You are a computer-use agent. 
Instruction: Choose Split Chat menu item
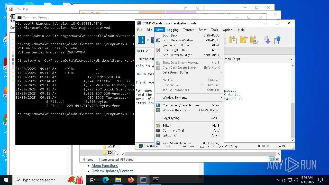coord(189,135)
